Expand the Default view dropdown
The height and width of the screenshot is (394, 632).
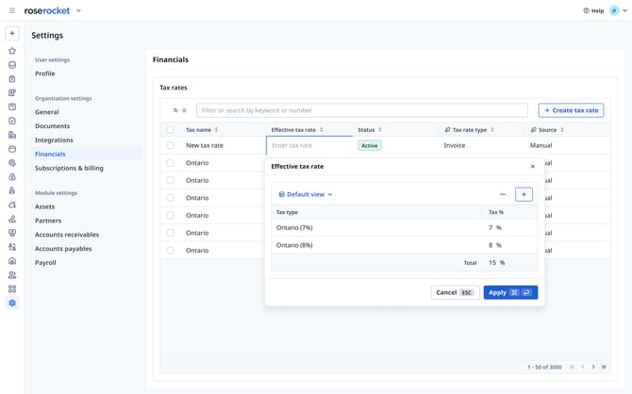click(x=306, y=194)
